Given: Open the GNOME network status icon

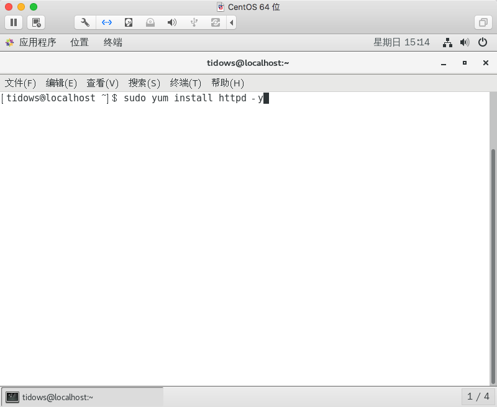Looking at the screenshot, I should [x=447, y=42].
